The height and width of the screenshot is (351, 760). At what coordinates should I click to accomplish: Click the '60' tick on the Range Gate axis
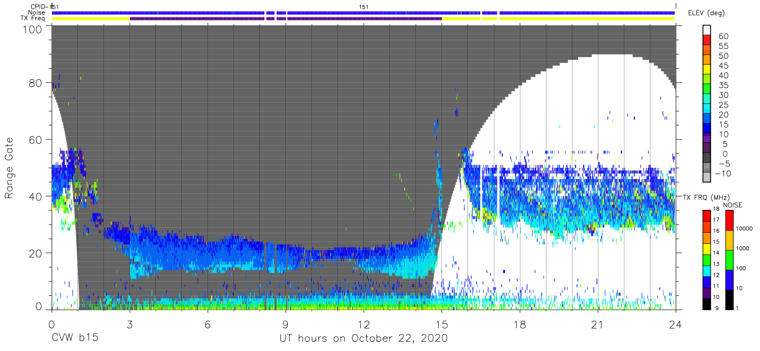point(36,140)
